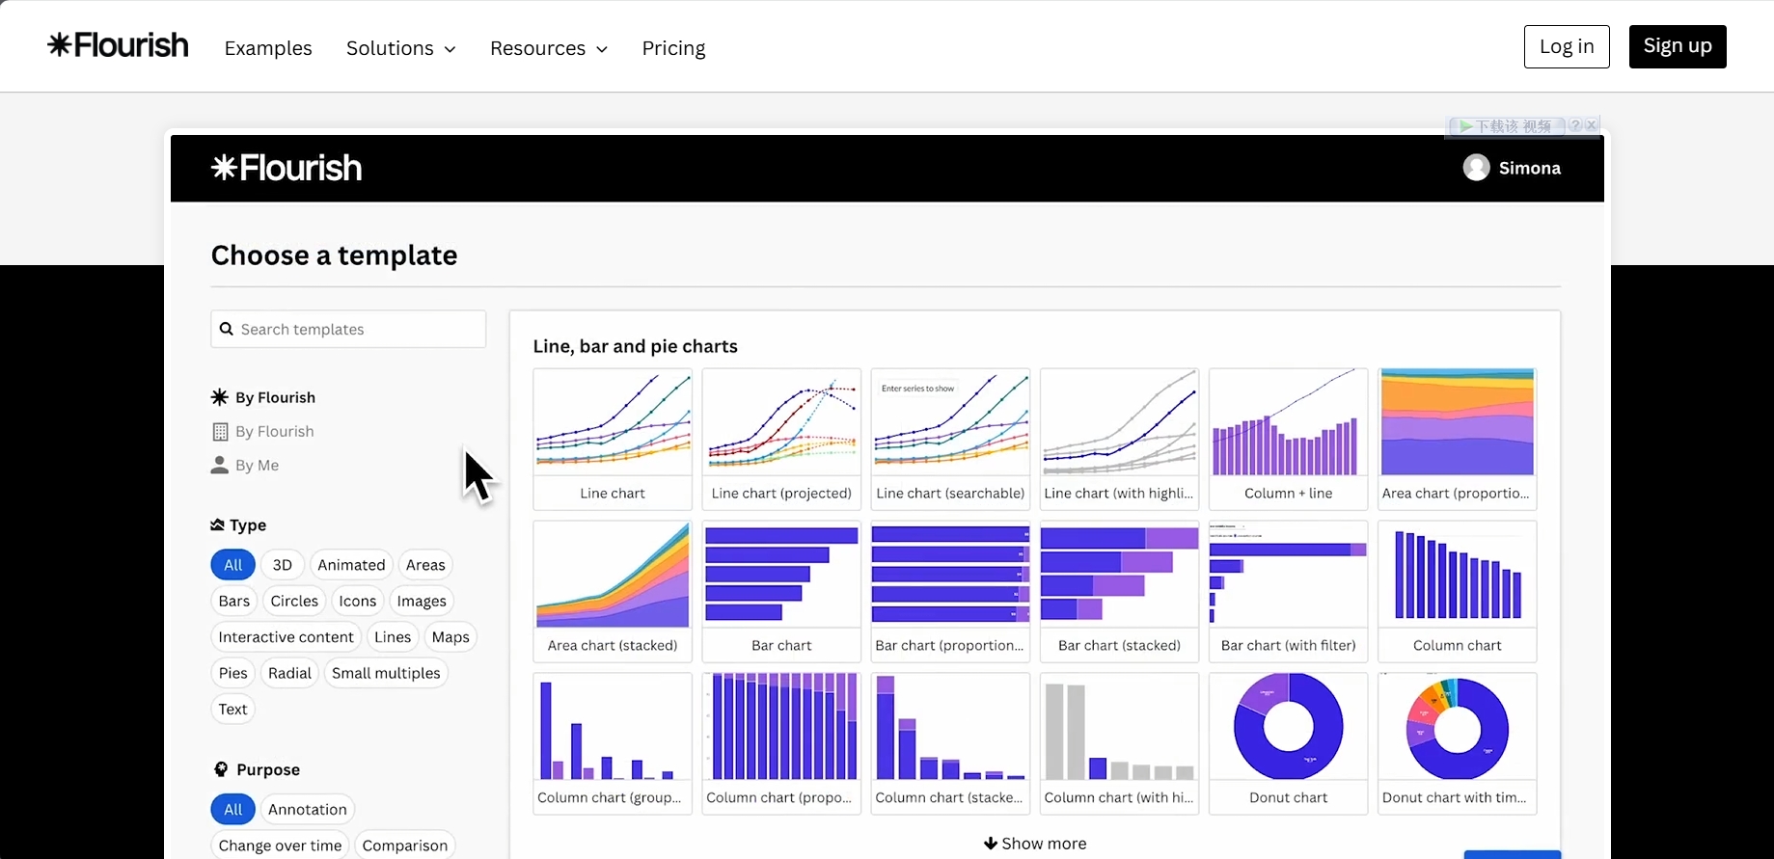
Task: Click the magnifier icon in search box
Action: coord(227,329)
